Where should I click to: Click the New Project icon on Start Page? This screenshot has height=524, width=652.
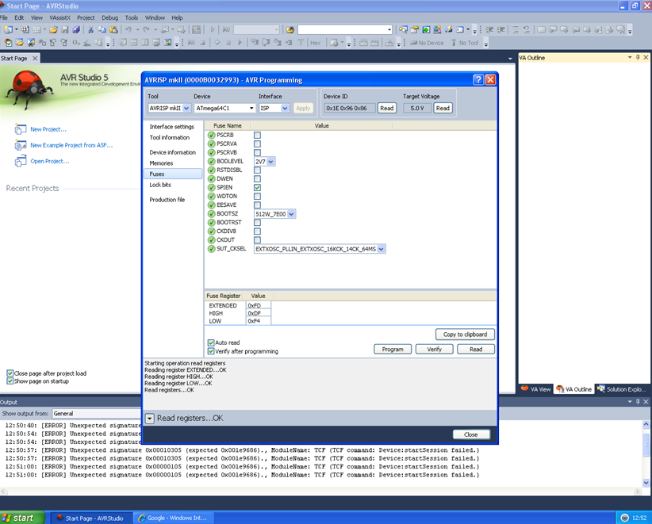pos(21,129)
